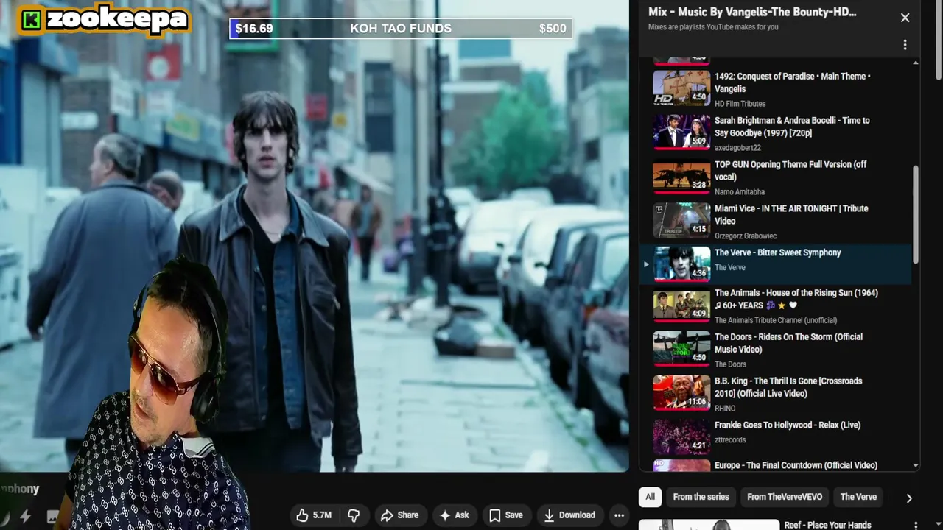Close the Mix playlist panel
Screen dimensions: 943x530
tap(905, 18)
